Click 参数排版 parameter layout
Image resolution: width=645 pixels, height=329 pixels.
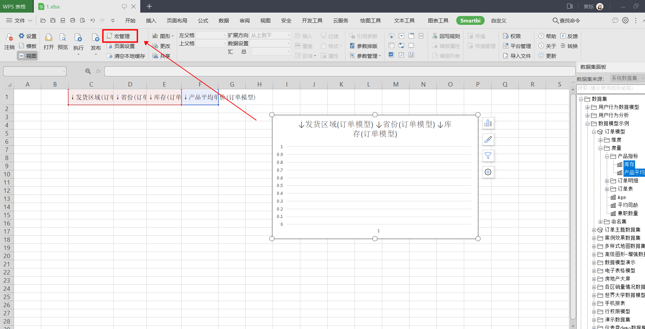(x=364, y=46)
